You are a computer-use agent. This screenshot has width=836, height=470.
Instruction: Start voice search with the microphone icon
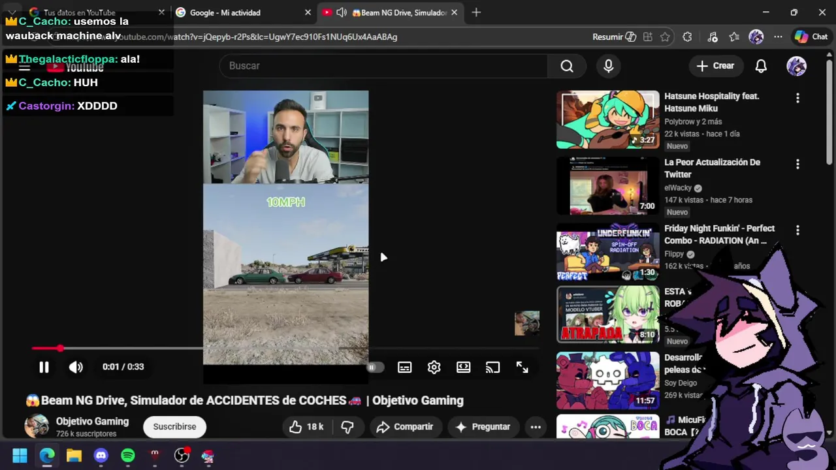[609, 66]
